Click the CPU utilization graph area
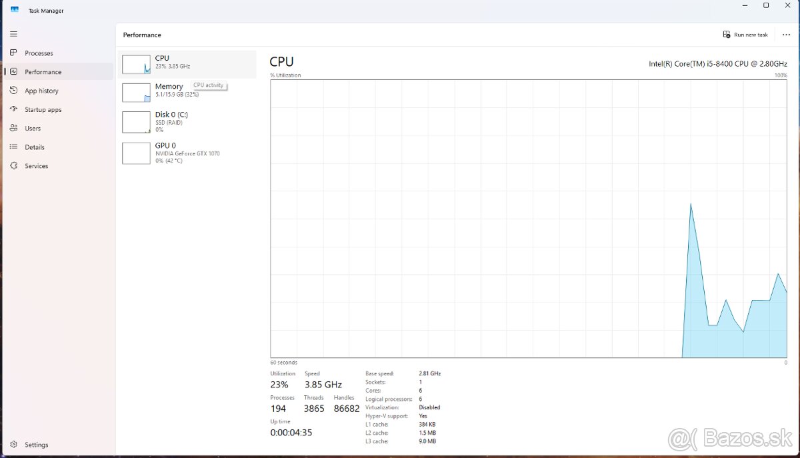Viewport: 800px width, 458px height. click(528, 219)
